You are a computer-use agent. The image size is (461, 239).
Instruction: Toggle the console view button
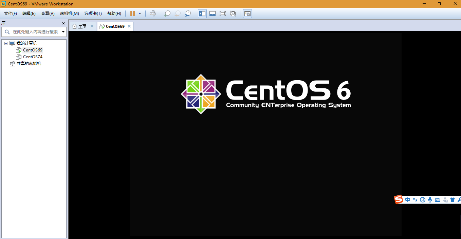click(x=247, y=14)
